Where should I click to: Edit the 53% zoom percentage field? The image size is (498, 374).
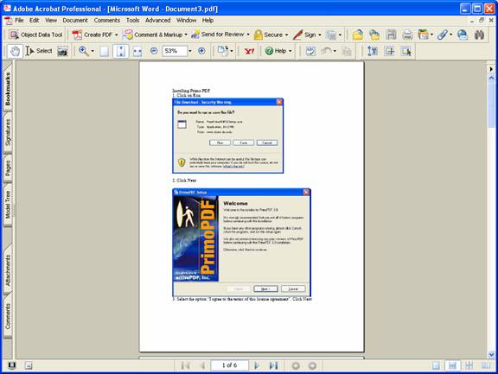[x=175, y=51]
